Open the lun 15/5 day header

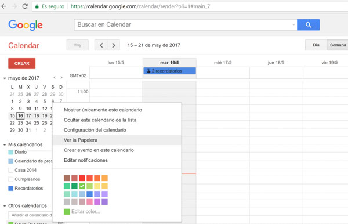(x=116, y=63)
